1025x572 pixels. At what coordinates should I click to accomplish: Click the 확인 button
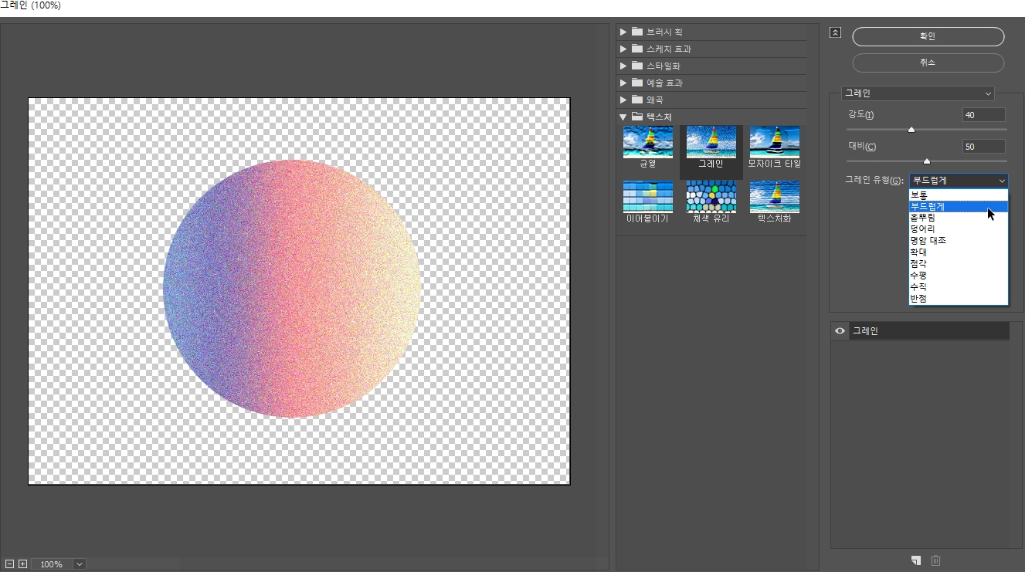(928, 36)
